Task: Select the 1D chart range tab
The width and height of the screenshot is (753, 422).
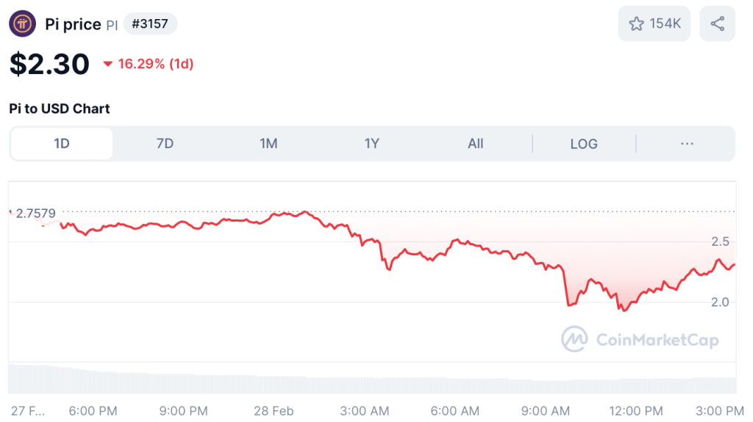Action: 62,143
